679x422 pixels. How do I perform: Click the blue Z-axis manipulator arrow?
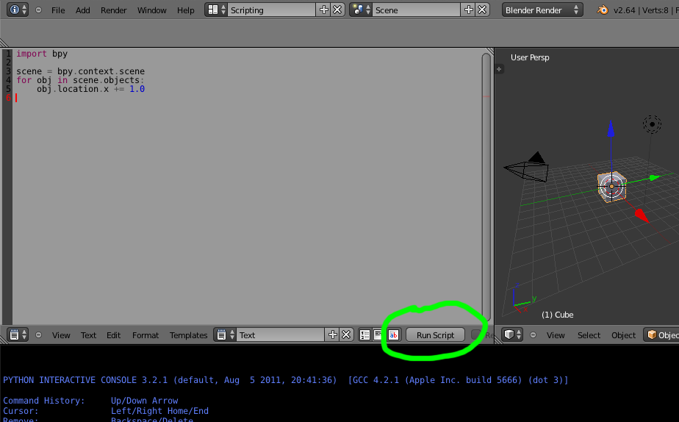tap(611, 129)
